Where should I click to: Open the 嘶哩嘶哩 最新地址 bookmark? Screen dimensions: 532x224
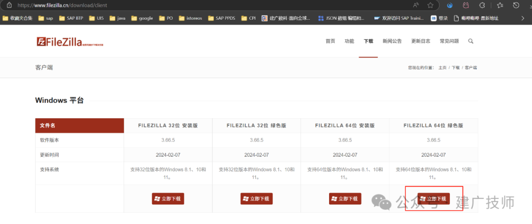click(476, 18)
